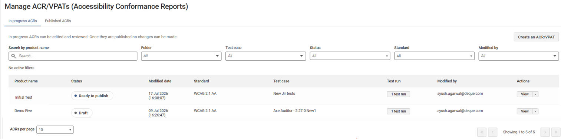Click the 17 Jul 2026 modified date
This screenshot has width=561, height=139.
click(x=158, y=96)
